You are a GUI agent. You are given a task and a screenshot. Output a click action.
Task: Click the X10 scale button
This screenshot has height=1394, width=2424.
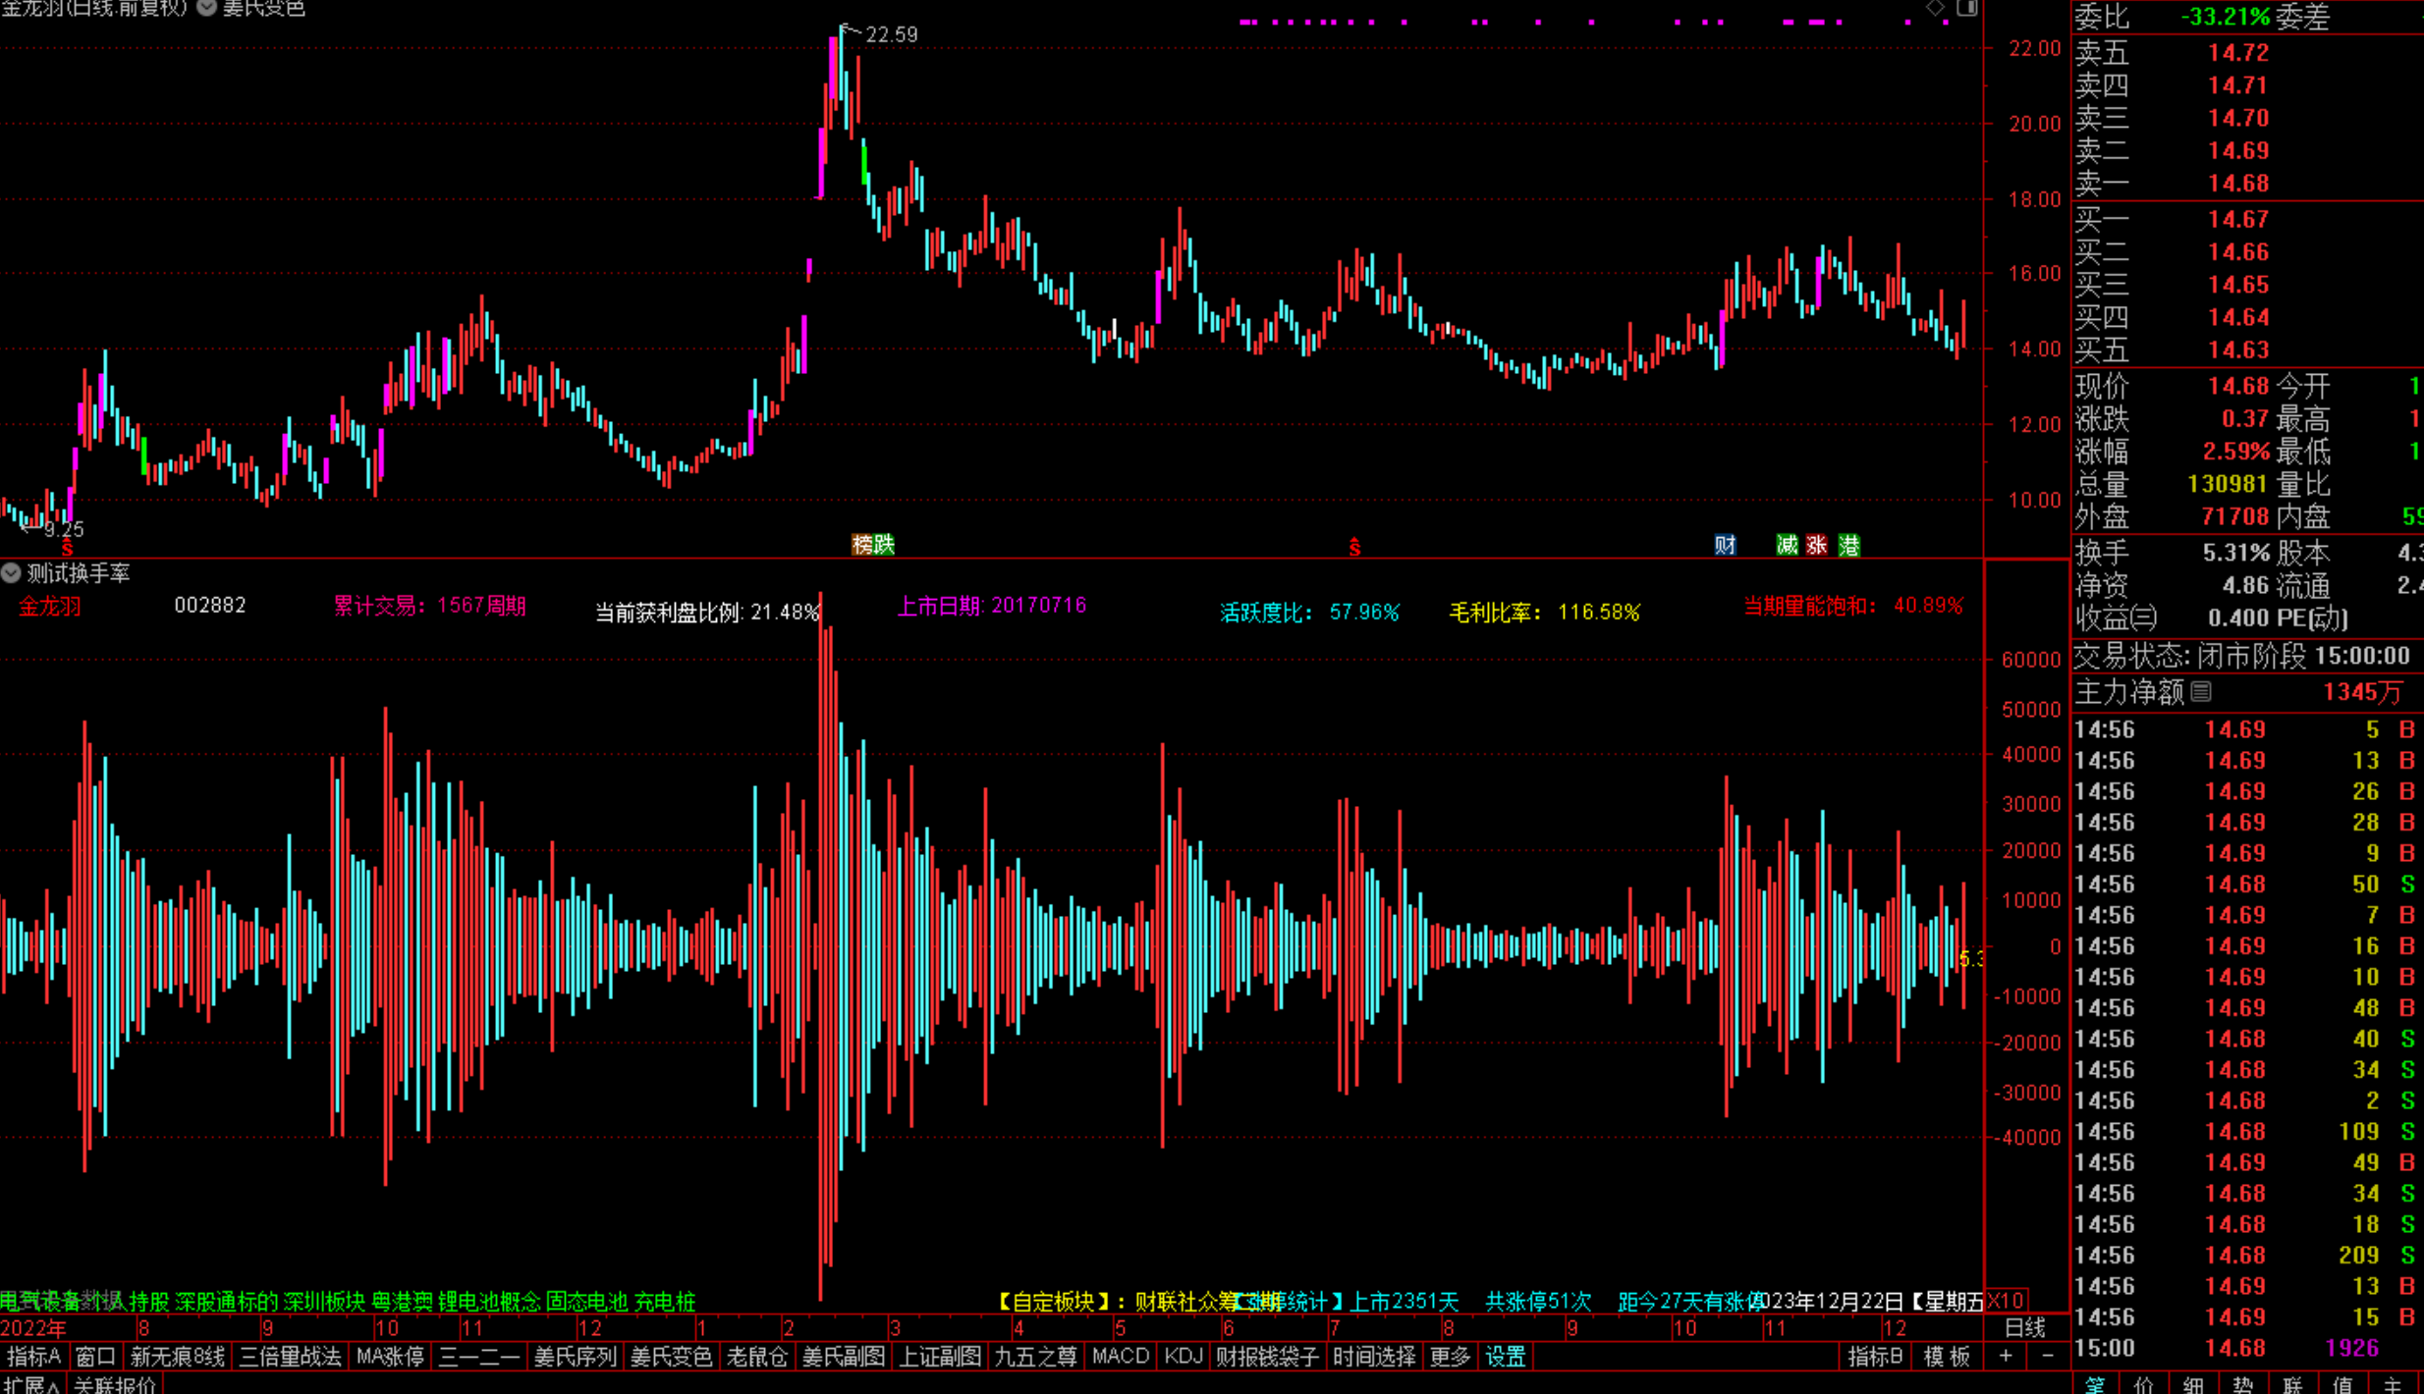pyautogui.click(x=2006, y=1301)
